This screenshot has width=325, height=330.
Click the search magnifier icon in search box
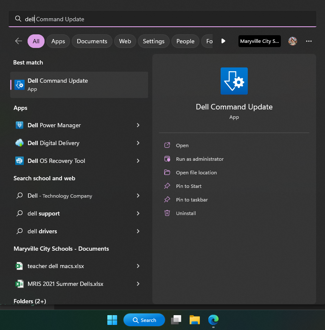[18, 19]
